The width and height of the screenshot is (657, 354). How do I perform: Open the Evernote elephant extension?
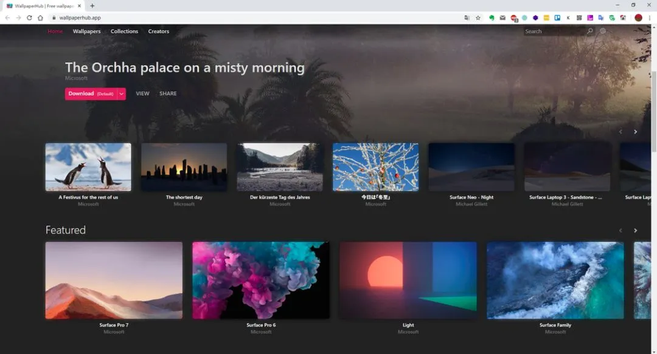[x=492, y=18]
